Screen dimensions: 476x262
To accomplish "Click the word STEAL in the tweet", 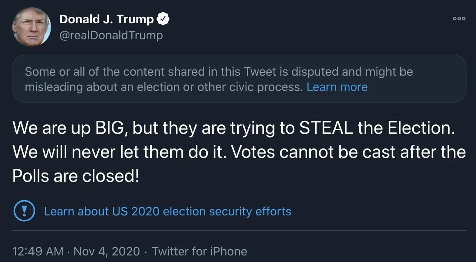I will click(x=326, y=128).
